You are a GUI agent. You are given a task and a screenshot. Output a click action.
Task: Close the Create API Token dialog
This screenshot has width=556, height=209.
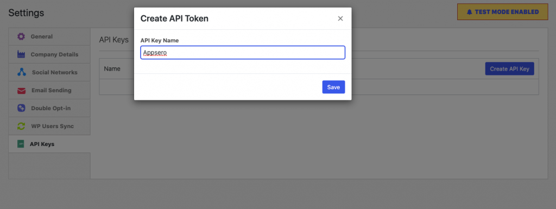[x=340, y=18]
